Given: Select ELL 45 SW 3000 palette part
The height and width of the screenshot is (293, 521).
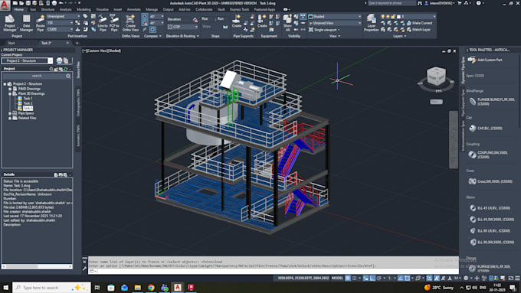Looking at the screenshot, I should tap(492, 220).
